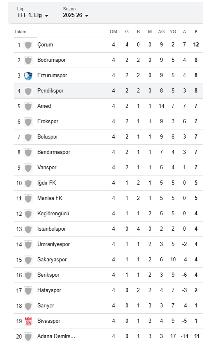The width and height of the screenshot is (203, 346).
Task: Click the Erzurumspor club crest icon
Action: (28, 76)
